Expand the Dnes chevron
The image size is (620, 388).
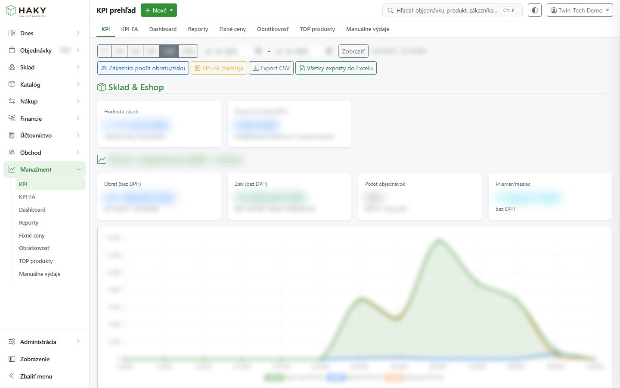coord(78,33)
